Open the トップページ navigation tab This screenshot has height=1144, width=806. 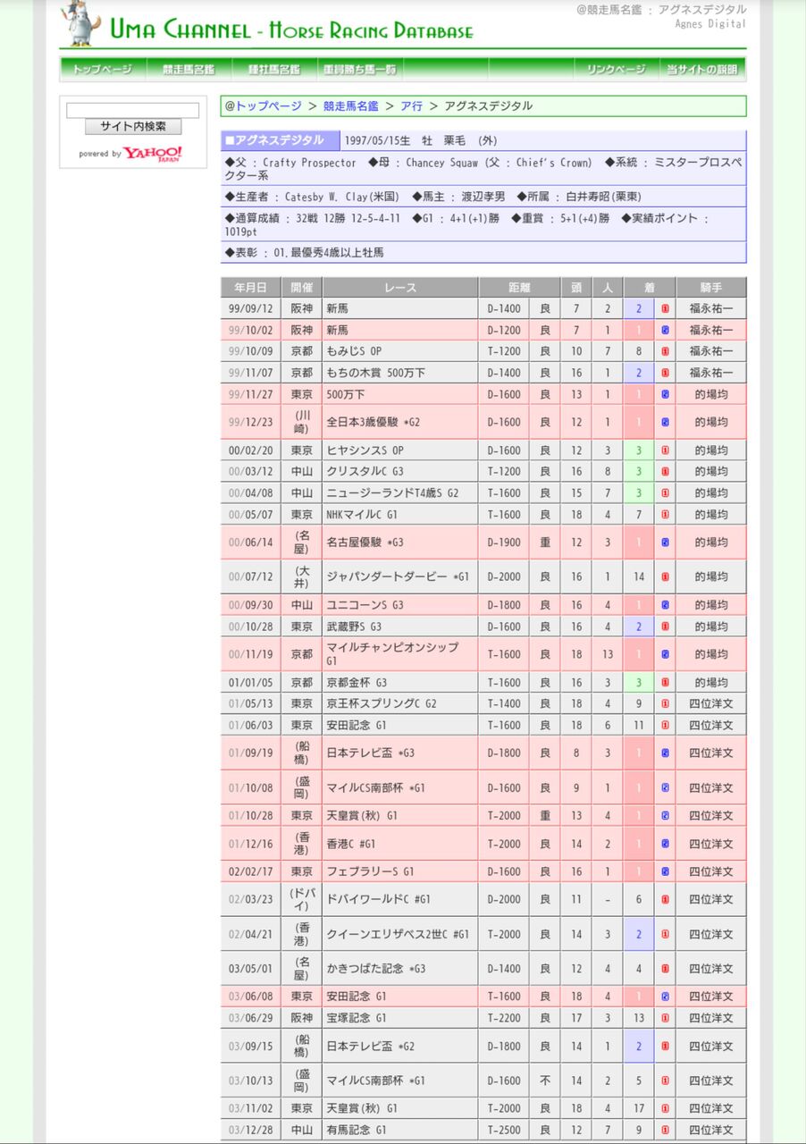[x=103, y=69]
